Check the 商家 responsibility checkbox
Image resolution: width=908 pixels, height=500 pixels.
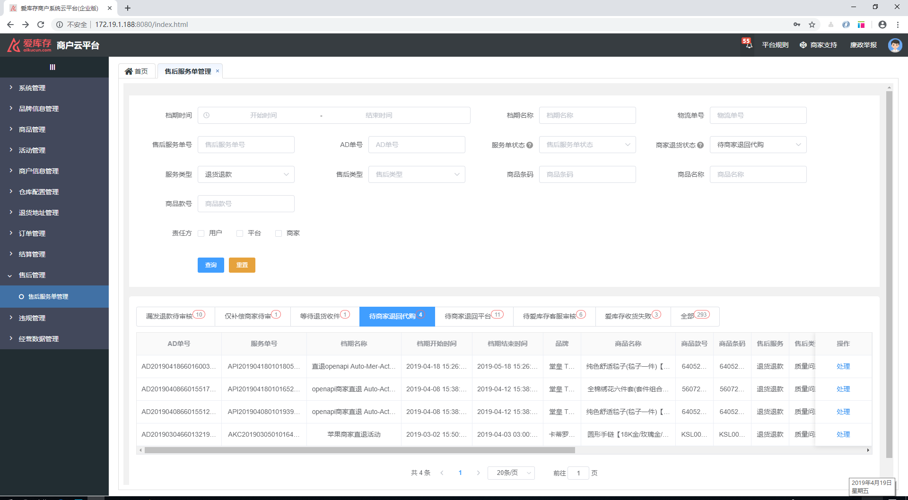point(279,233)
